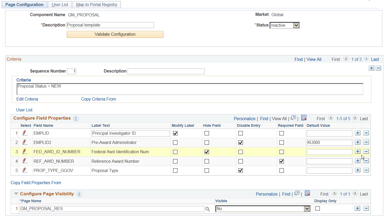Open Map to Portal Registry tab
The width and height of the screenshot is (386, 217).
[97, 5]
